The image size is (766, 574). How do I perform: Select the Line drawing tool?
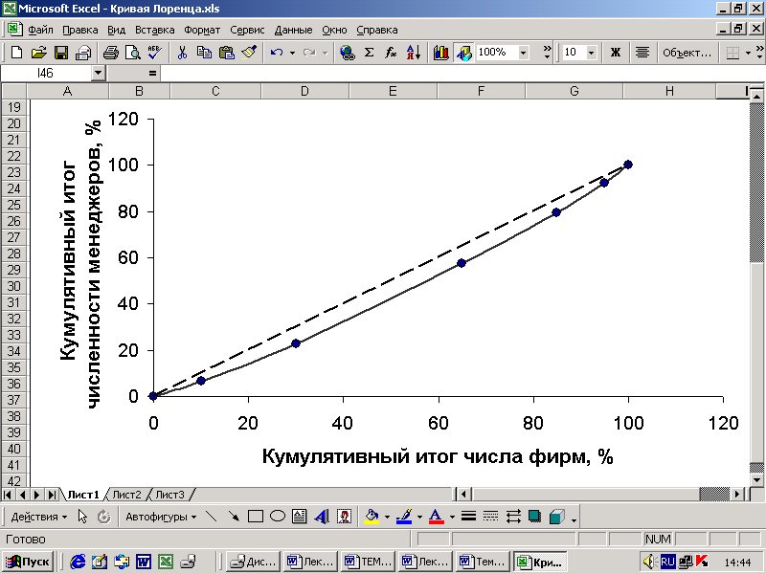point(212,517)
